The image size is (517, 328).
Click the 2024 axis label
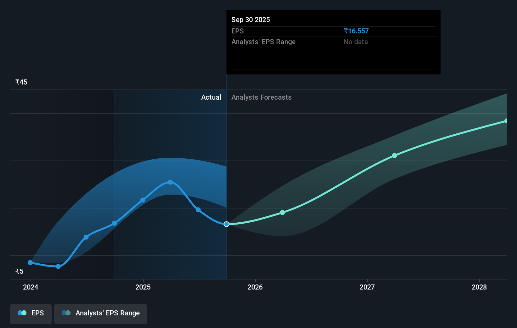click(x=31, y=287)
